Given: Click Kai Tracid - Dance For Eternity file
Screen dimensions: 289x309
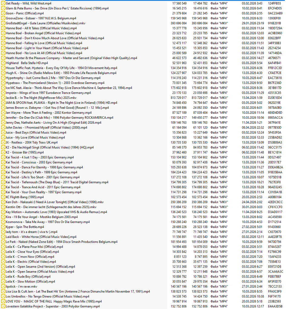Looking at the screenshot, I should [x=44, y=167].
